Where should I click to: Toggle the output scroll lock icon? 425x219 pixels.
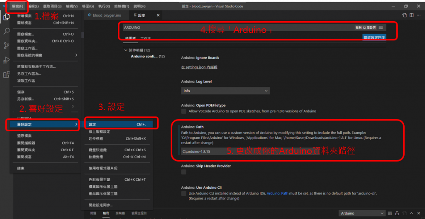point(397,213)
